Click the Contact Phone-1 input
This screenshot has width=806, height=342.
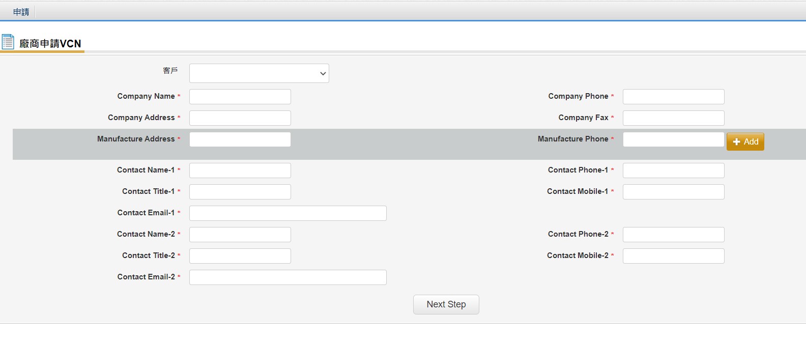tap(673, 170)
